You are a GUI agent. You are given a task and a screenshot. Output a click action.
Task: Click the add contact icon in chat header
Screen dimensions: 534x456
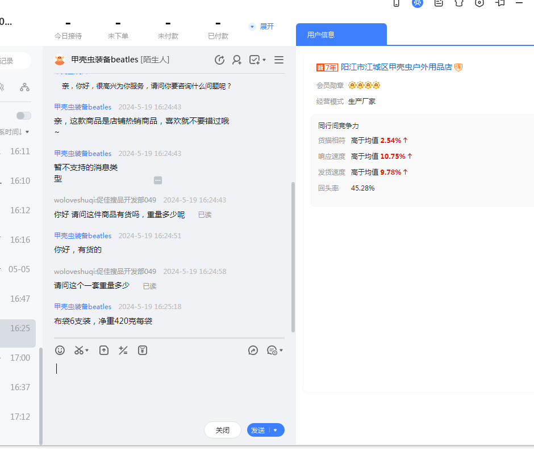tap(237, 60)
